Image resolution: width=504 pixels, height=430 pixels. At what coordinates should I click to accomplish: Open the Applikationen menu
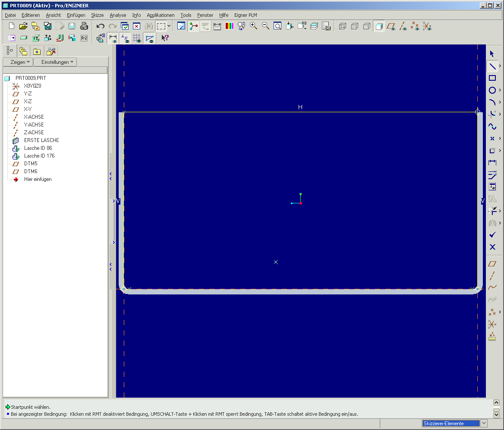tap(161, 15)
